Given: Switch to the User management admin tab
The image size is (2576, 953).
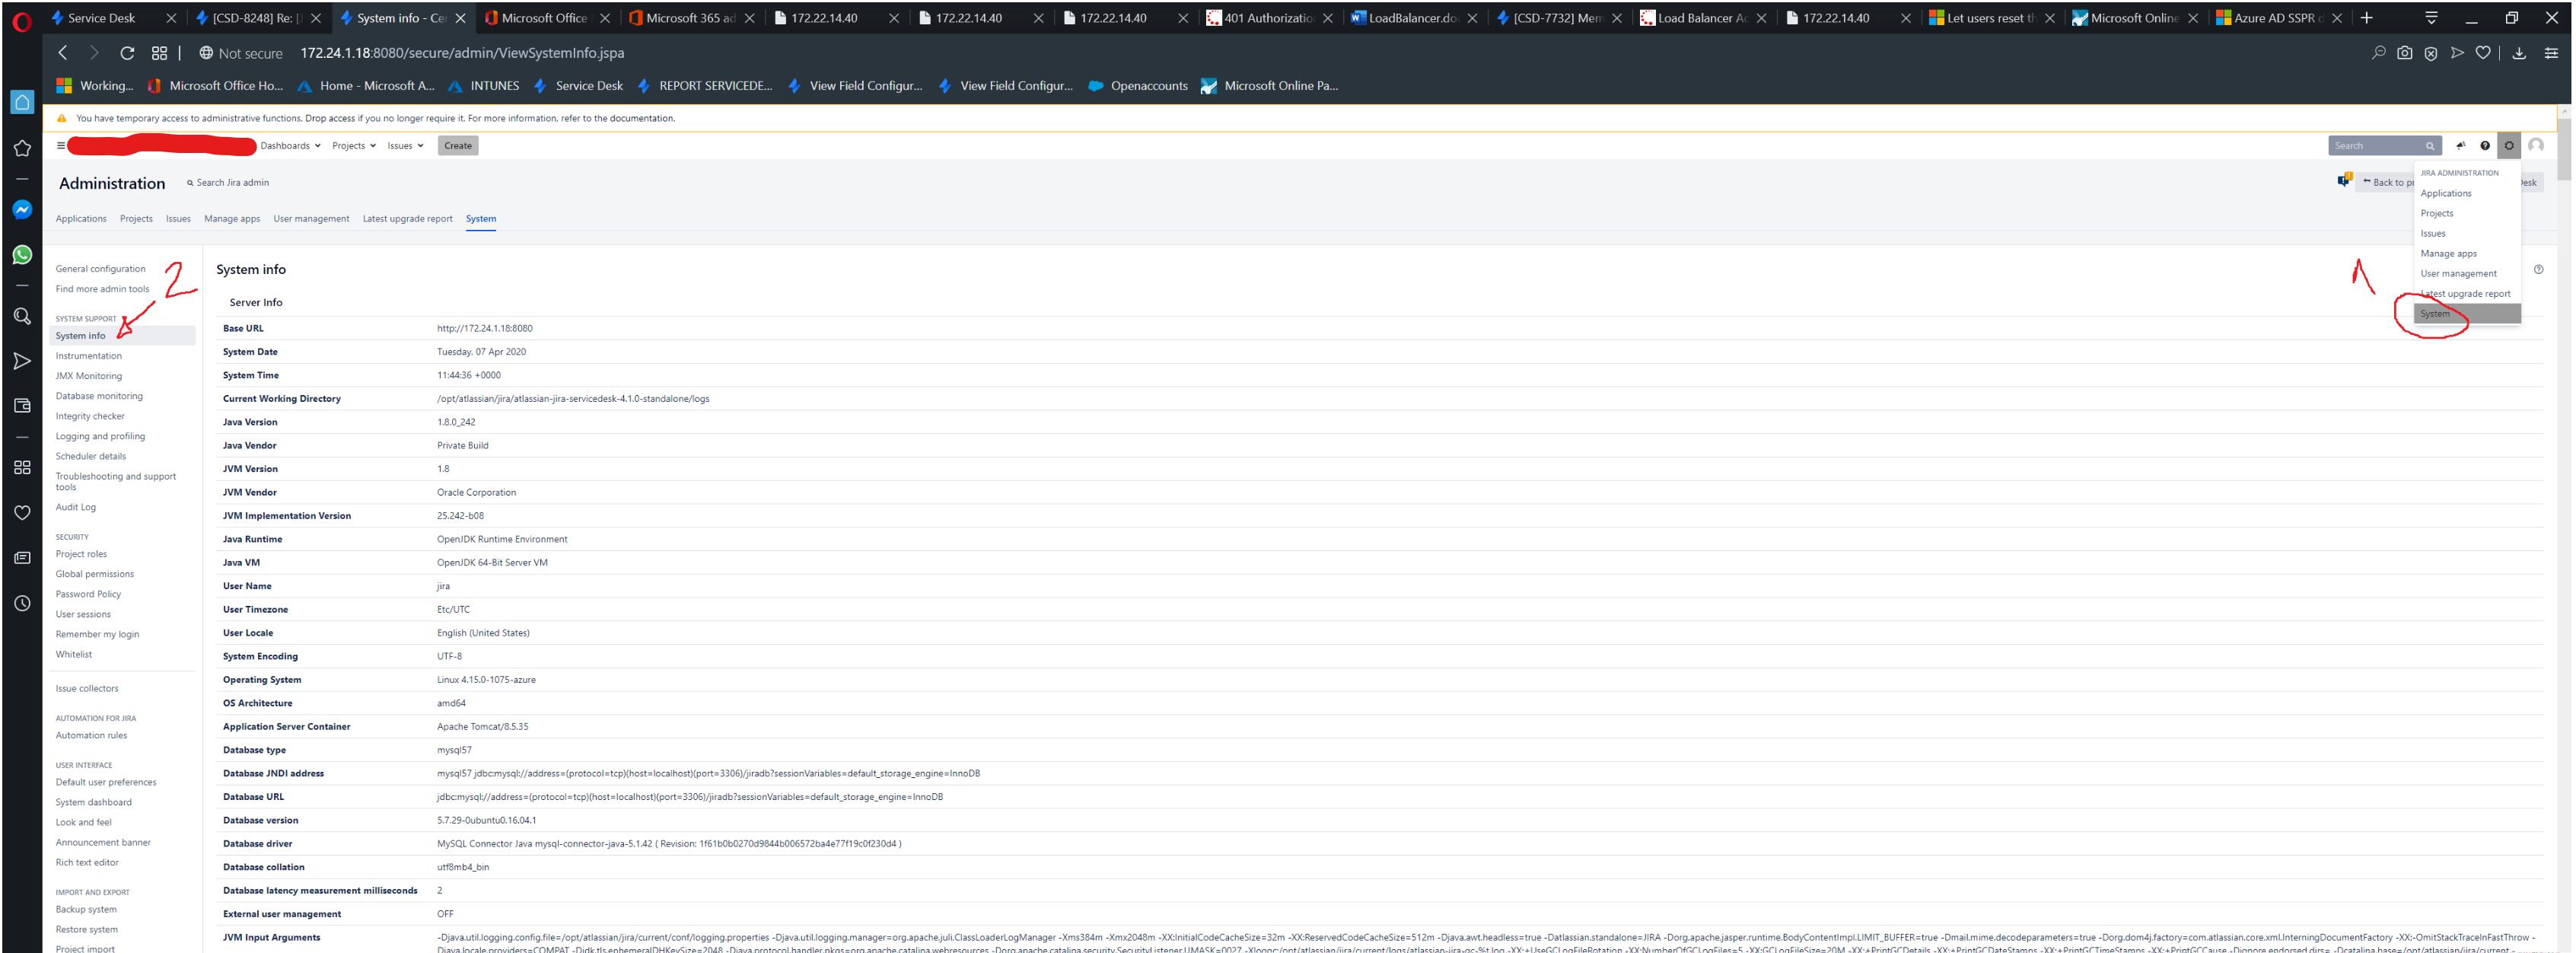Looking at the screenshot, I should 311,218.
